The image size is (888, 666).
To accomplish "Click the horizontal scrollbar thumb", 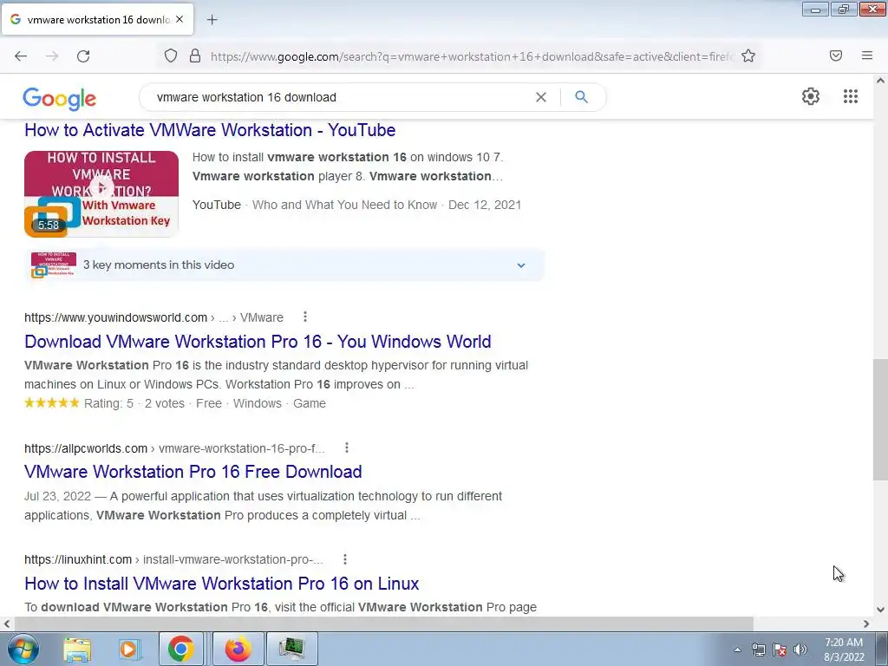I will tap(384, 624).
